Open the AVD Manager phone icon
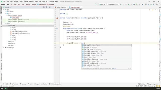 (x=151, y=4)
